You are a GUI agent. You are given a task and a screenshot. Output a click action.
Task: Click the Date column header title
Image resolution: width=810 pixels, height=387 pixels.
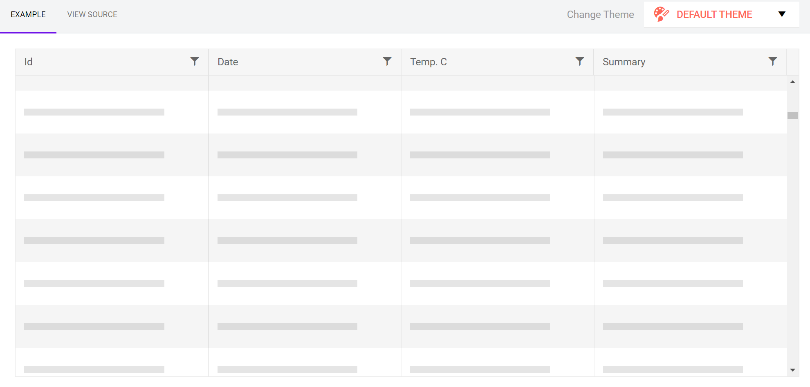pos(228,62)
